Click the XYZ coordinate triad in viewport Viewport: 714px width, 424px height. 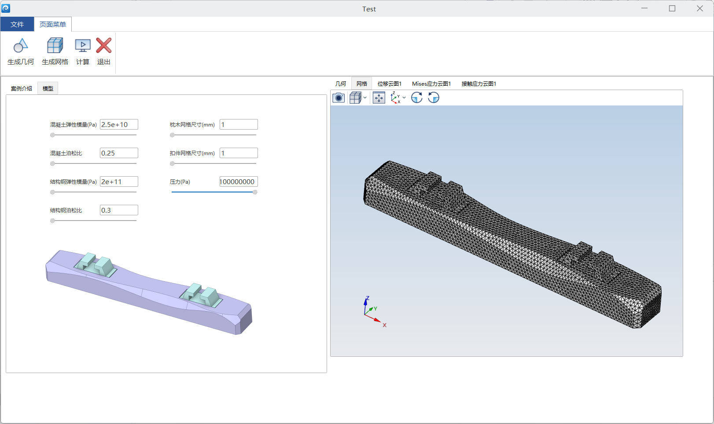click(x=375, y=312)
